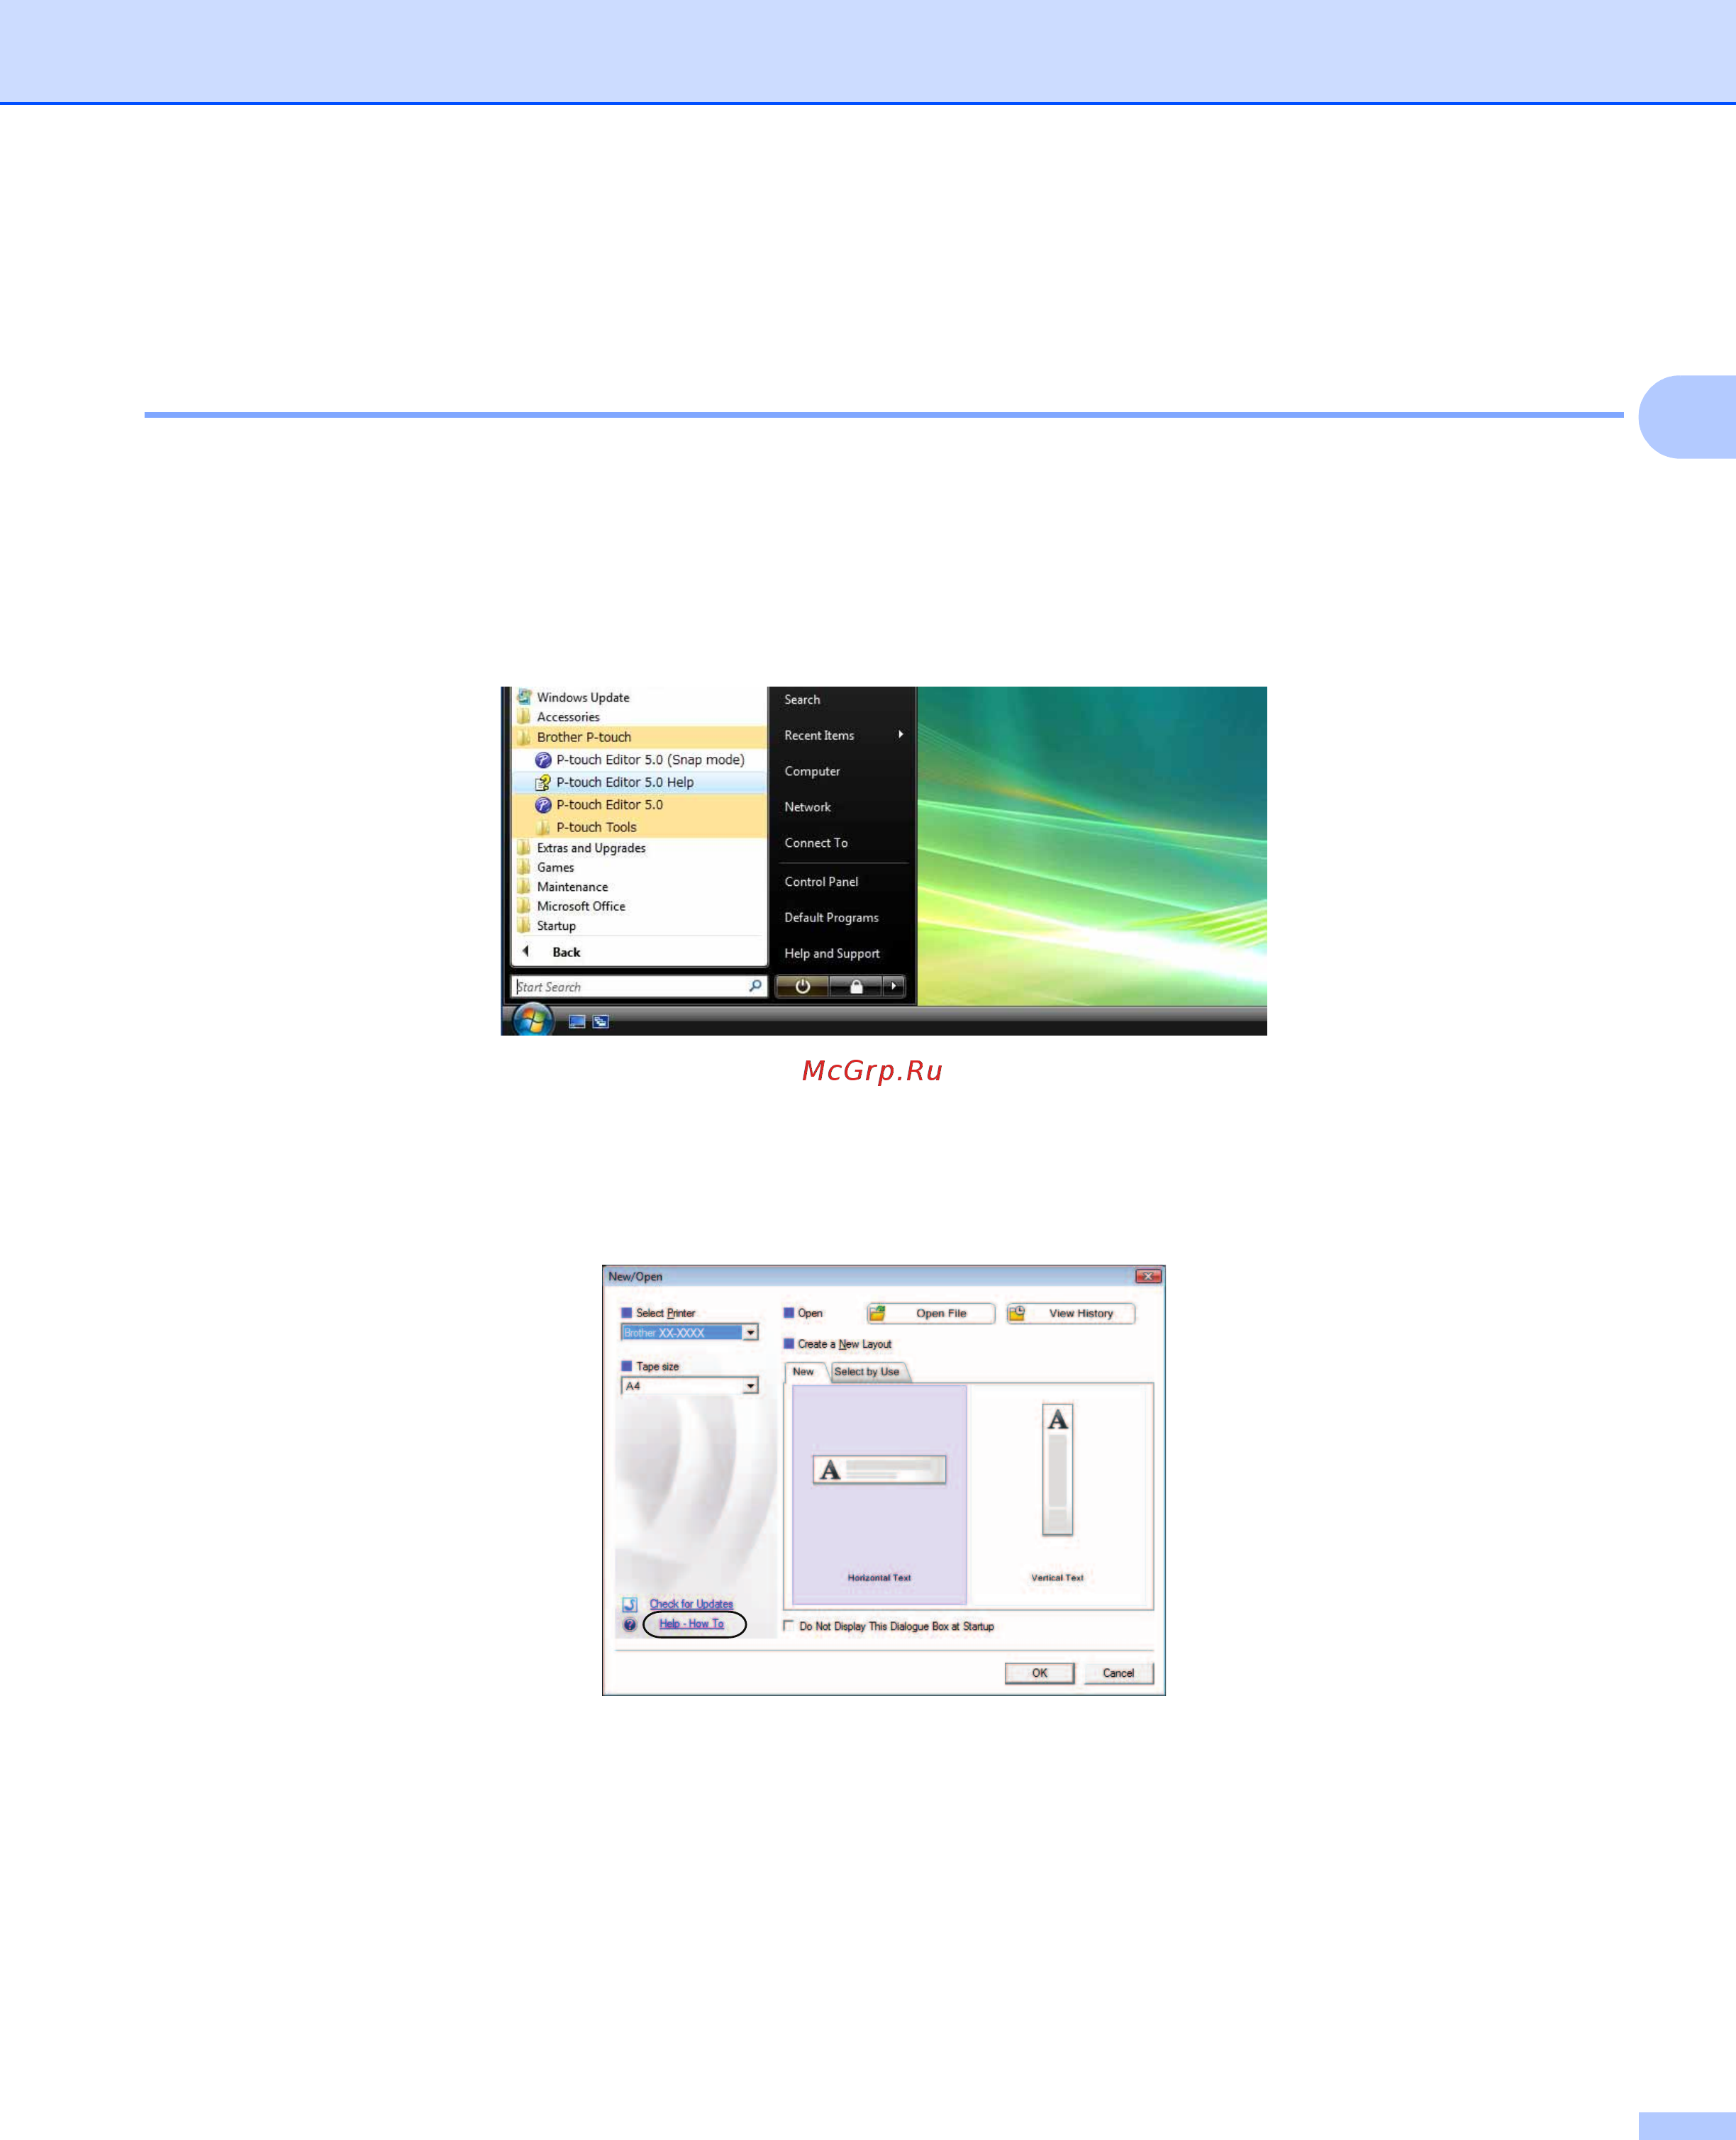The width and height of the screenshot is (1736, 2140).
Task: Launch P-touch Editor 5.0 from Start menu
Action: pyautogui.click(x=610, y=805)
